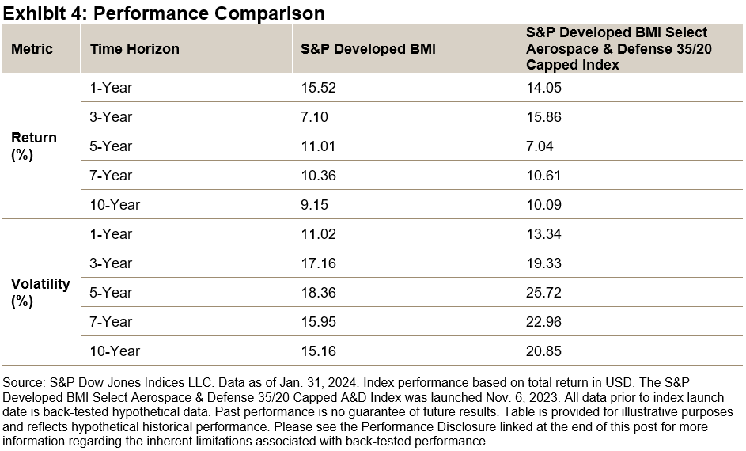
Task: Click the Time Horizon column header
Action: coord(134,49)
